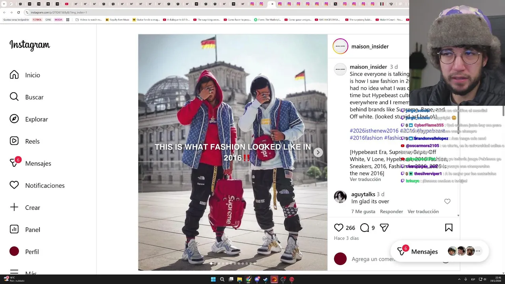Reload the Instagram page

coord(18,12)
